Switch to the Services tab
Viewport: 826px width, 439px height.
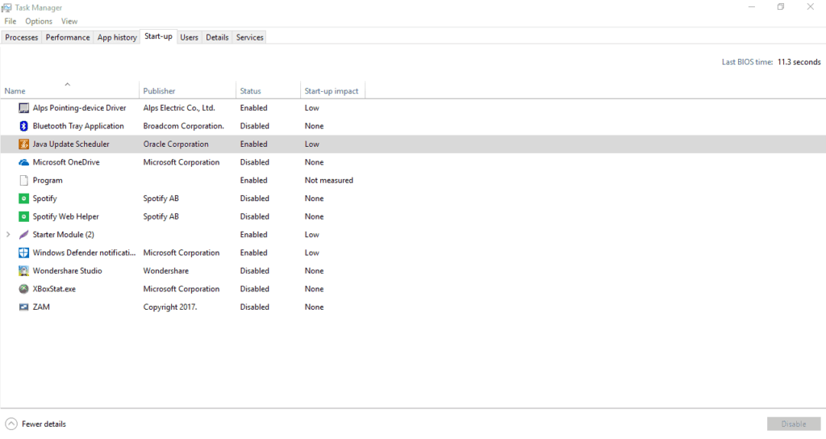tap(250, 37)
